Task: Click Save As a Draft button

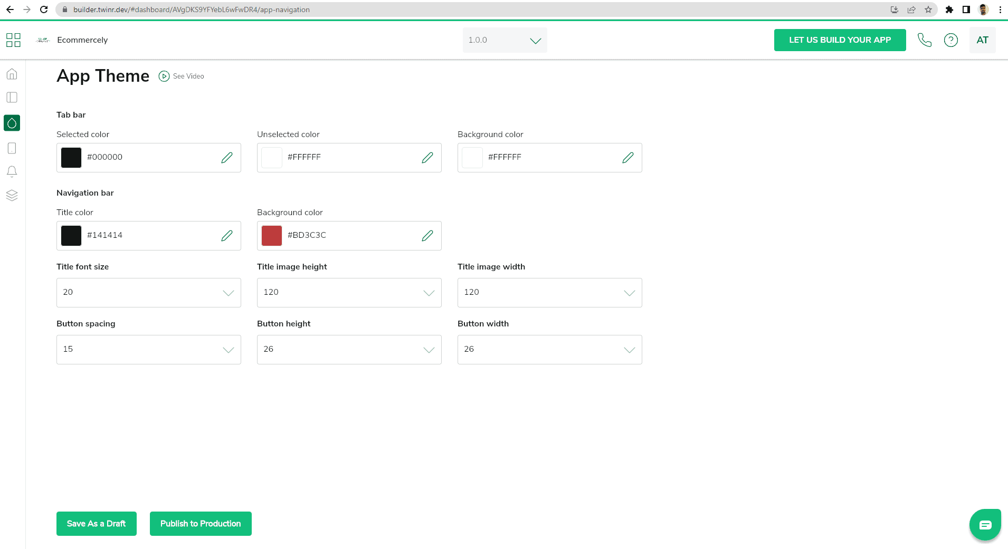Action: coord(96,524)
